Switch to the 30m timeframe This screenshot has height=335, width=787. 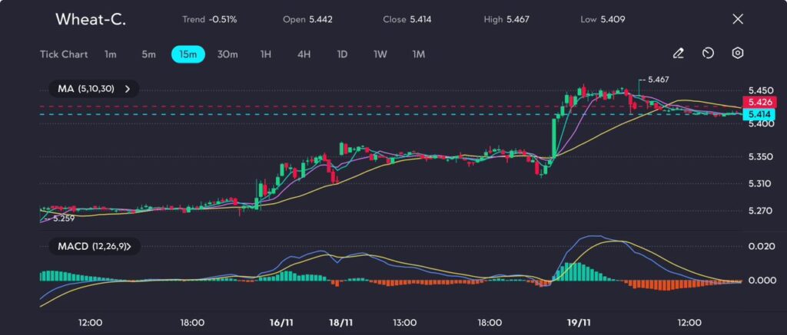point(227,54)
